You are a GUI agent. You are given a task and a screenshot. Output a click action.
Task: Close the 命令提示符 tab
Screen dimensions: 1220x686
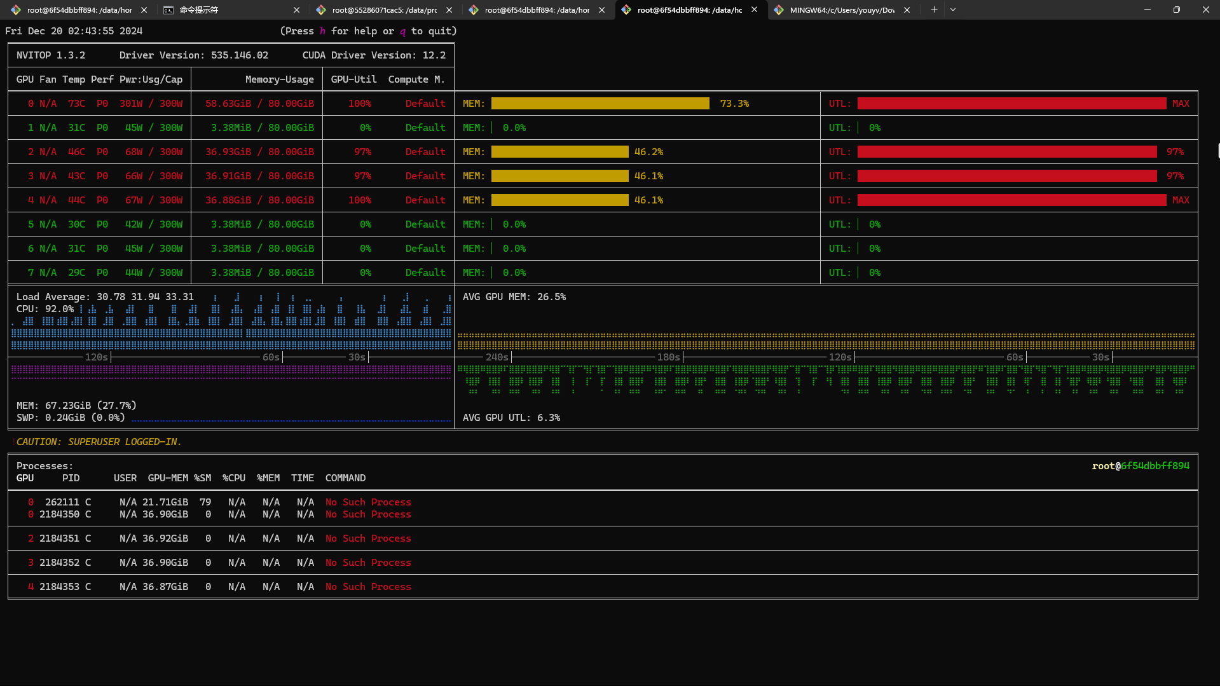click(296, 10)
